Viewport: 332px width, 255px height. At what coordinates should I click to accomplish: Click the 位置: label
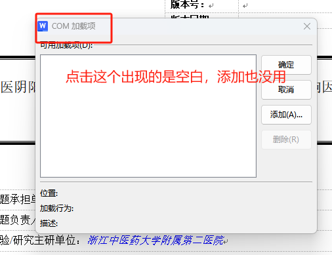49,193
